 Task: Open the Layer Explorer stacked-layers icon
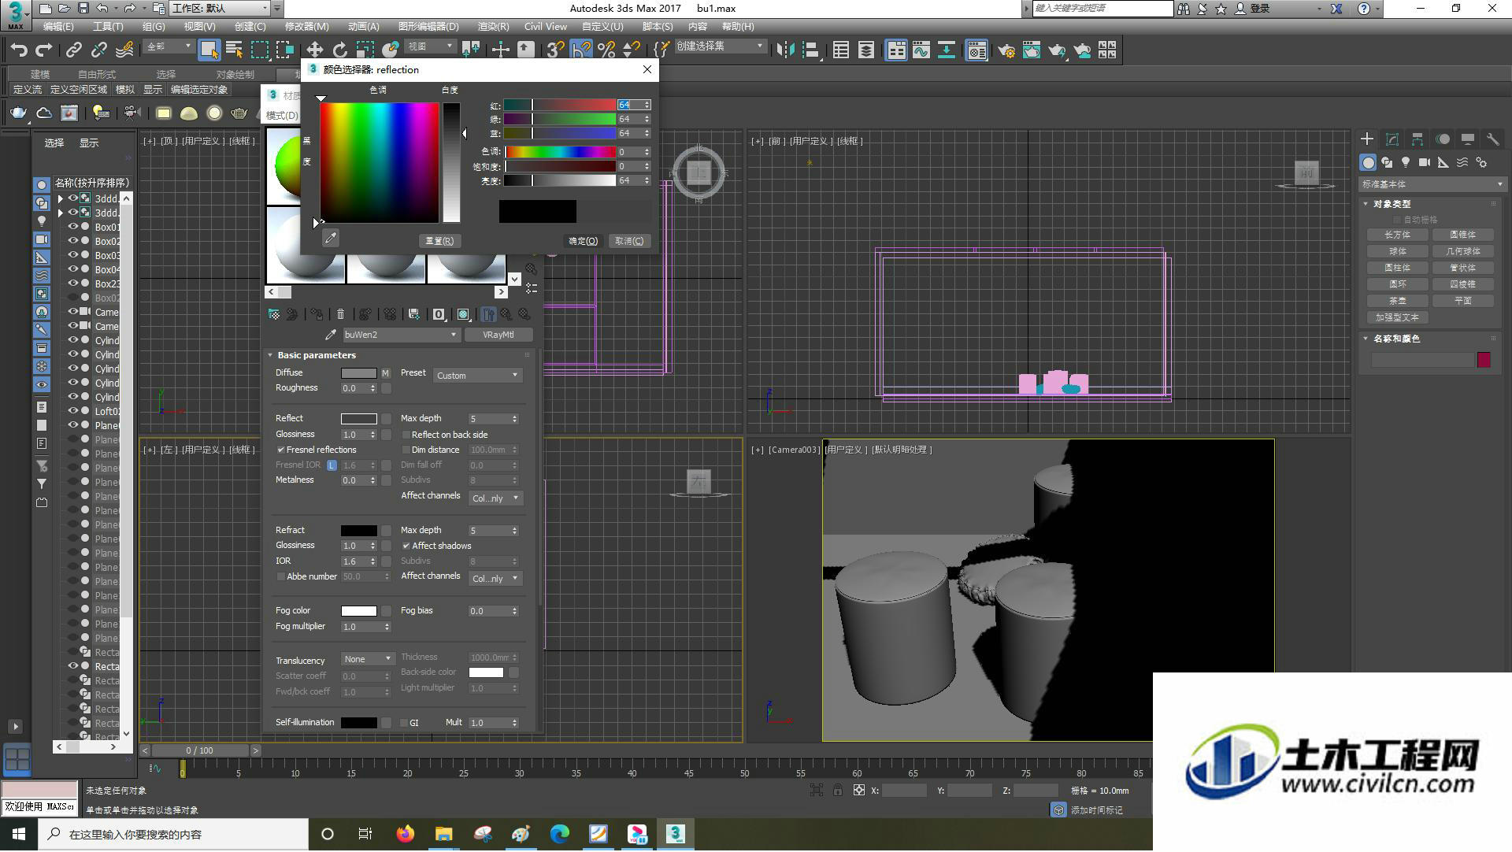pos(865,50)
